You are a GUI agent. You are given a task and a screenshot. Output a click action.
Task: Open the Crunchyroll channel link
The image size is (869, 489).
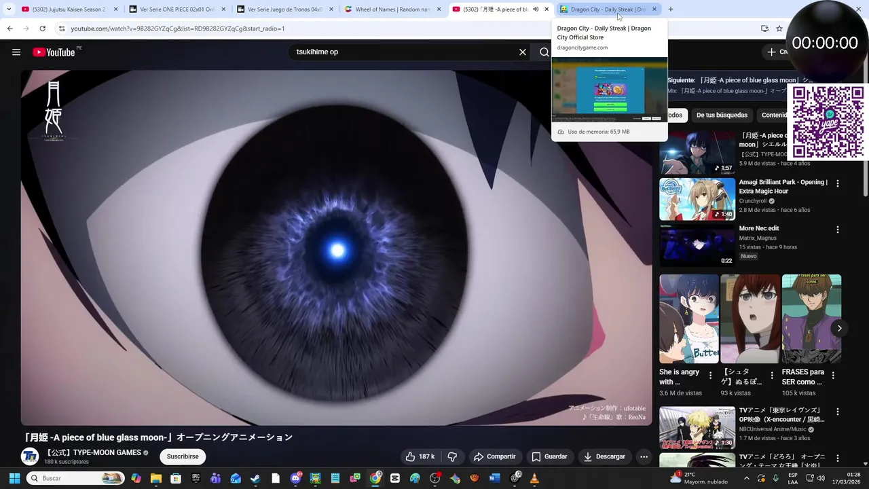click(x=753, y=201)
